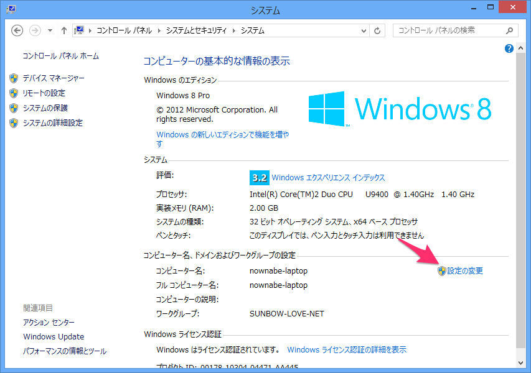Minimize the システム window
Image resolution: width=531 pixels, height=373 pixels.
tap(474, 8)
